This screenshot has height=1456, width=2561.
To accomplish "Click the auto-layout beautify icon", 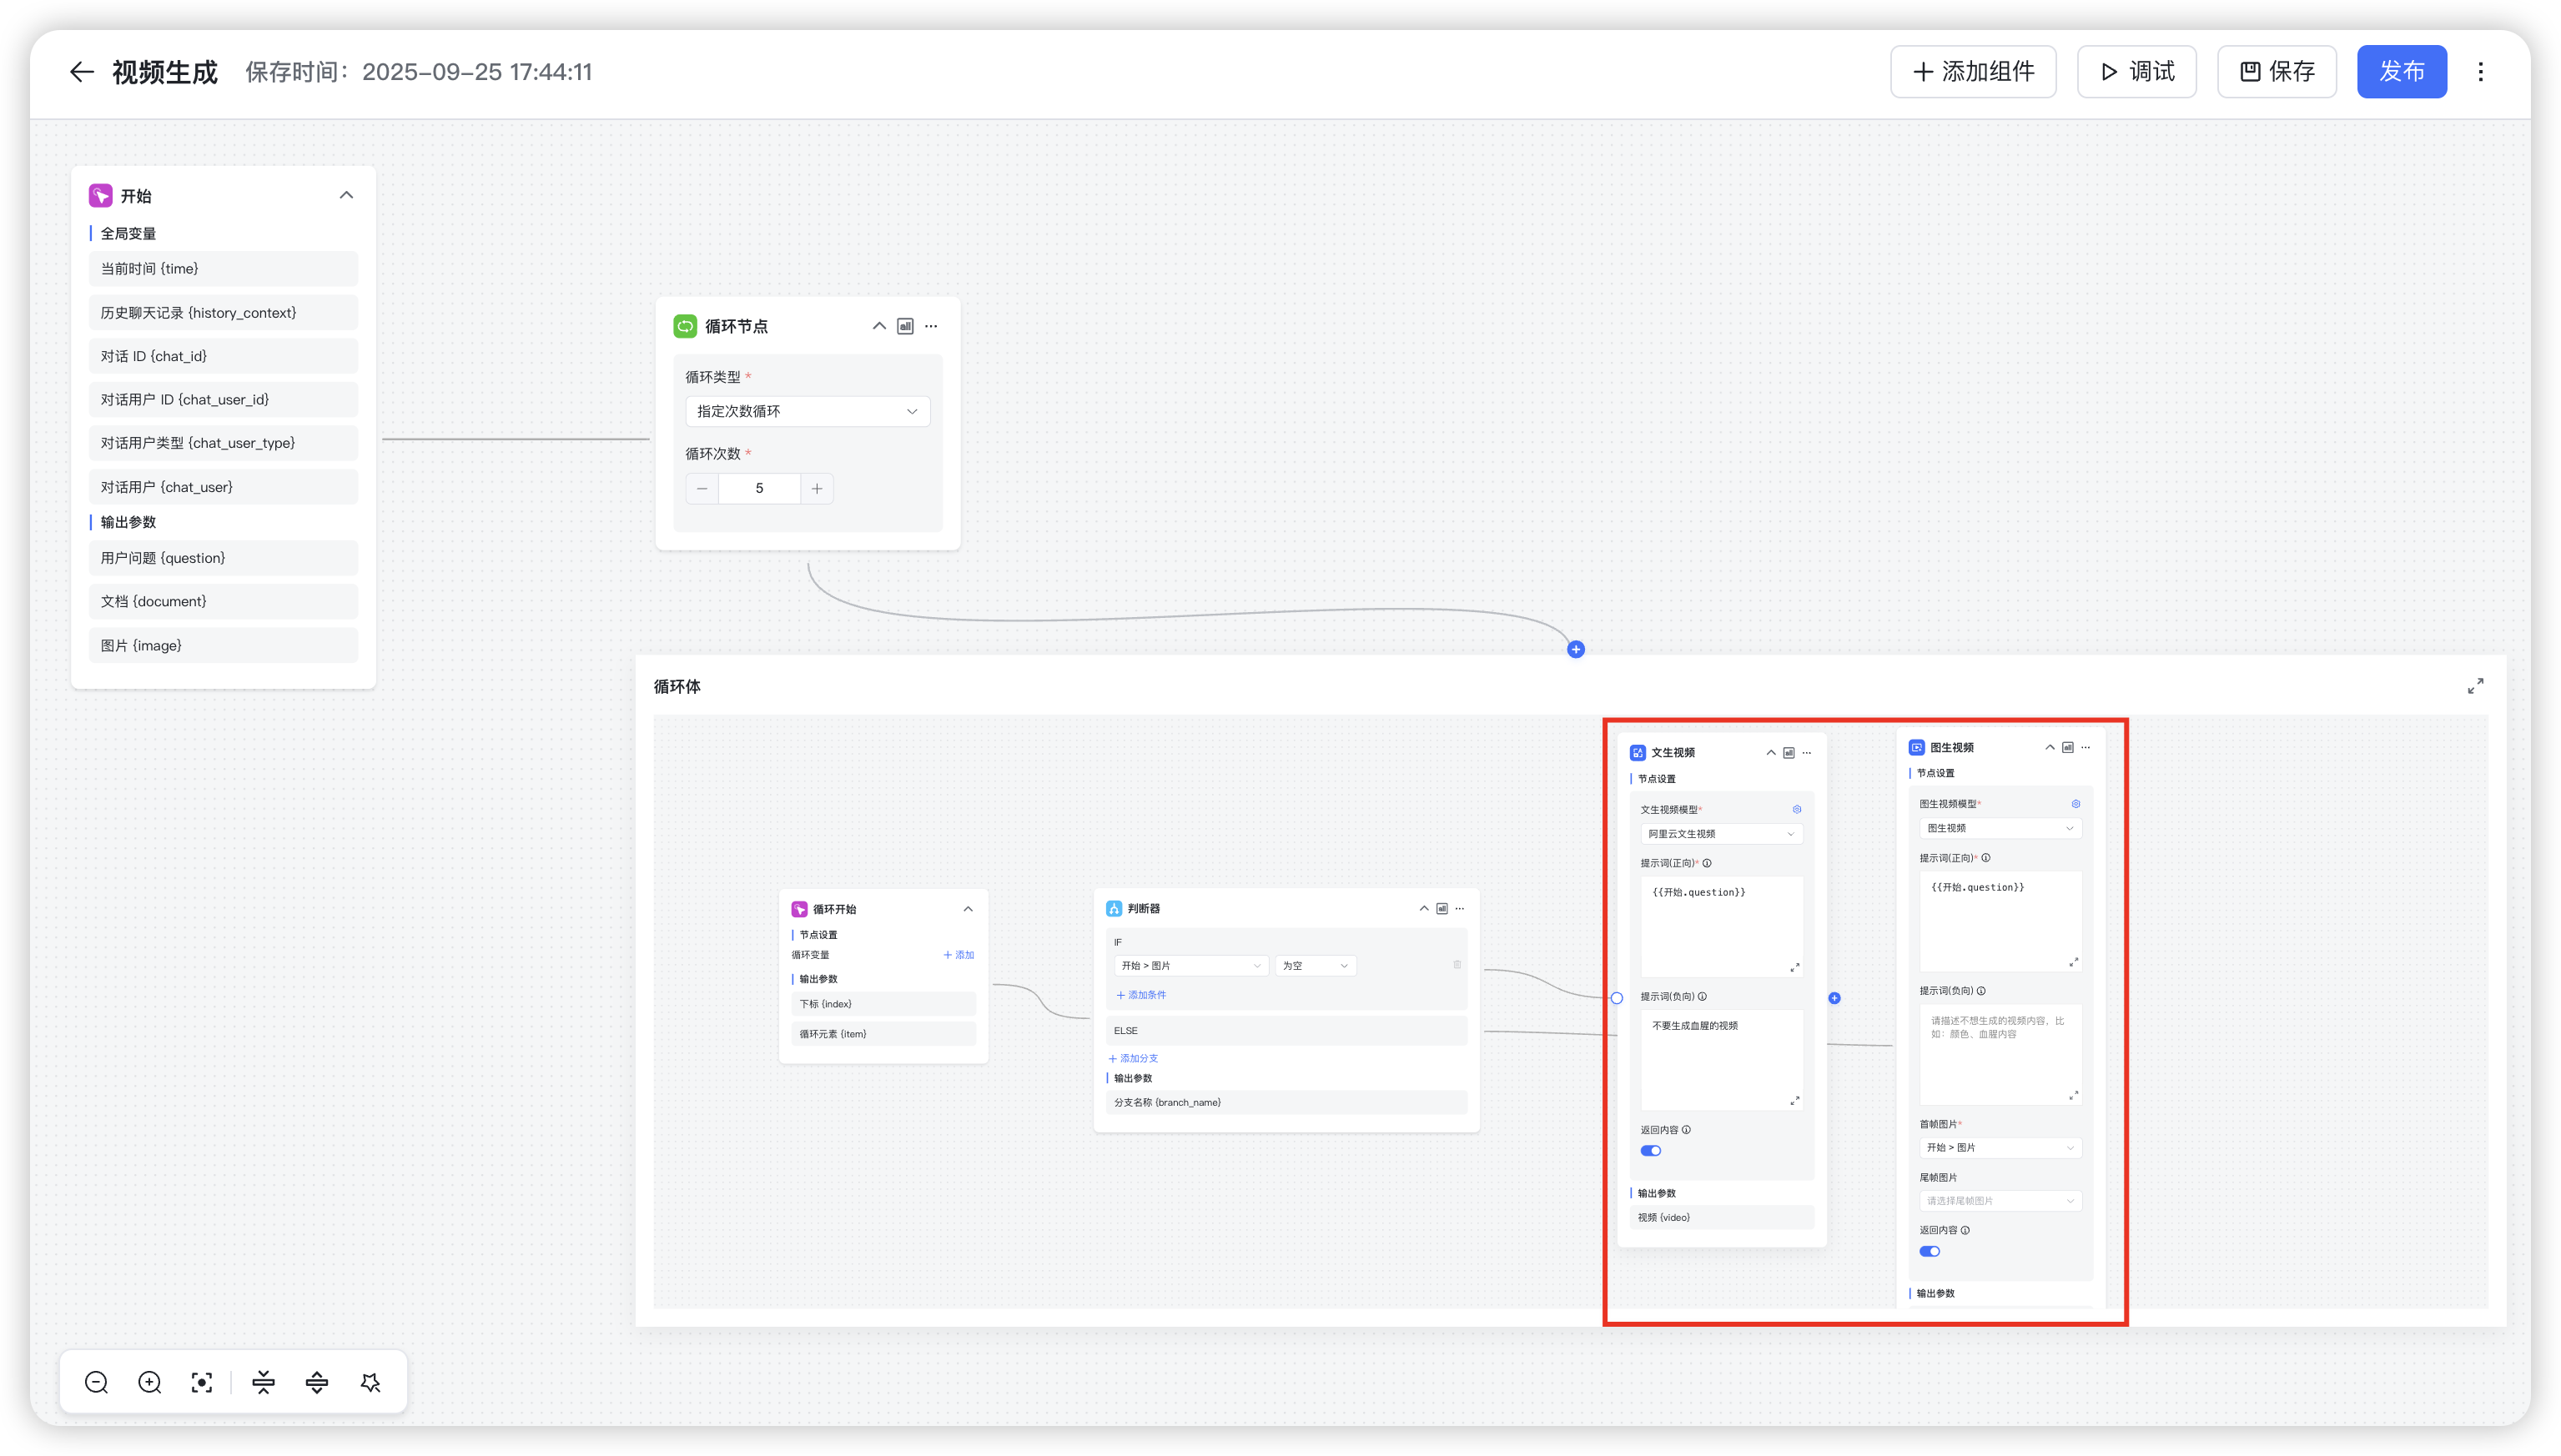I will coord(370,1382).
